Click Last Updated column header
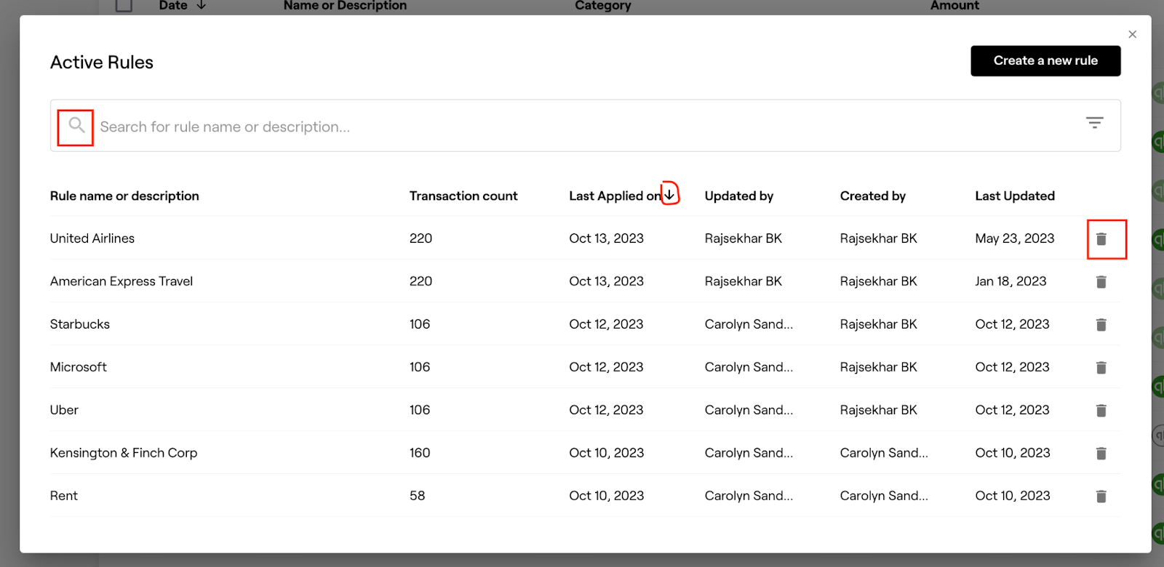The width and height of the screenshot is (1164, 567). 1015,196
